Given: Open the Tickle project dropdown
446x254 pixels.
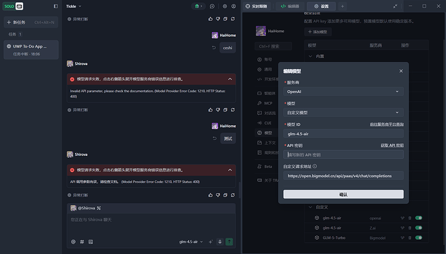Looking at the screenshot, I should click(x=74, y=6).
